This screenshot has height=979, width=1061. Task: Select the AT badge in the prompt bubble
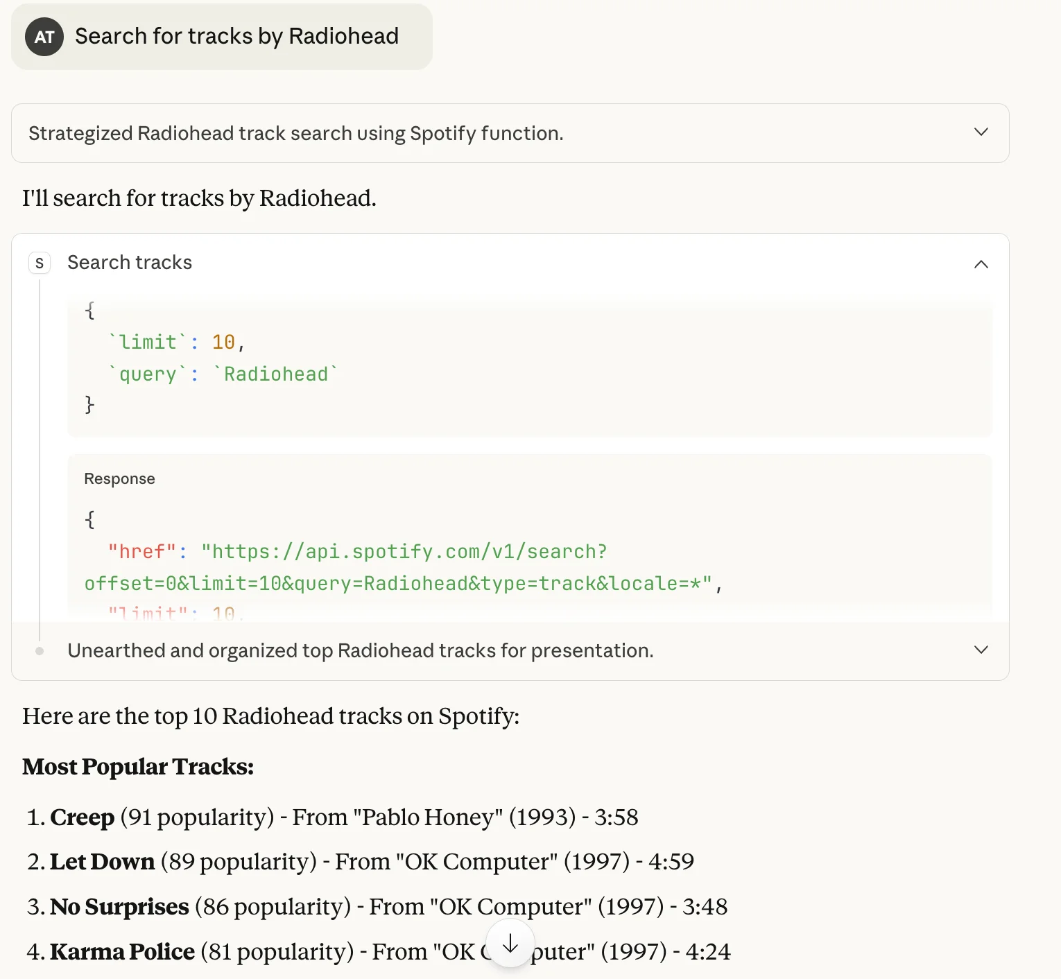click(x=44, y=37)
